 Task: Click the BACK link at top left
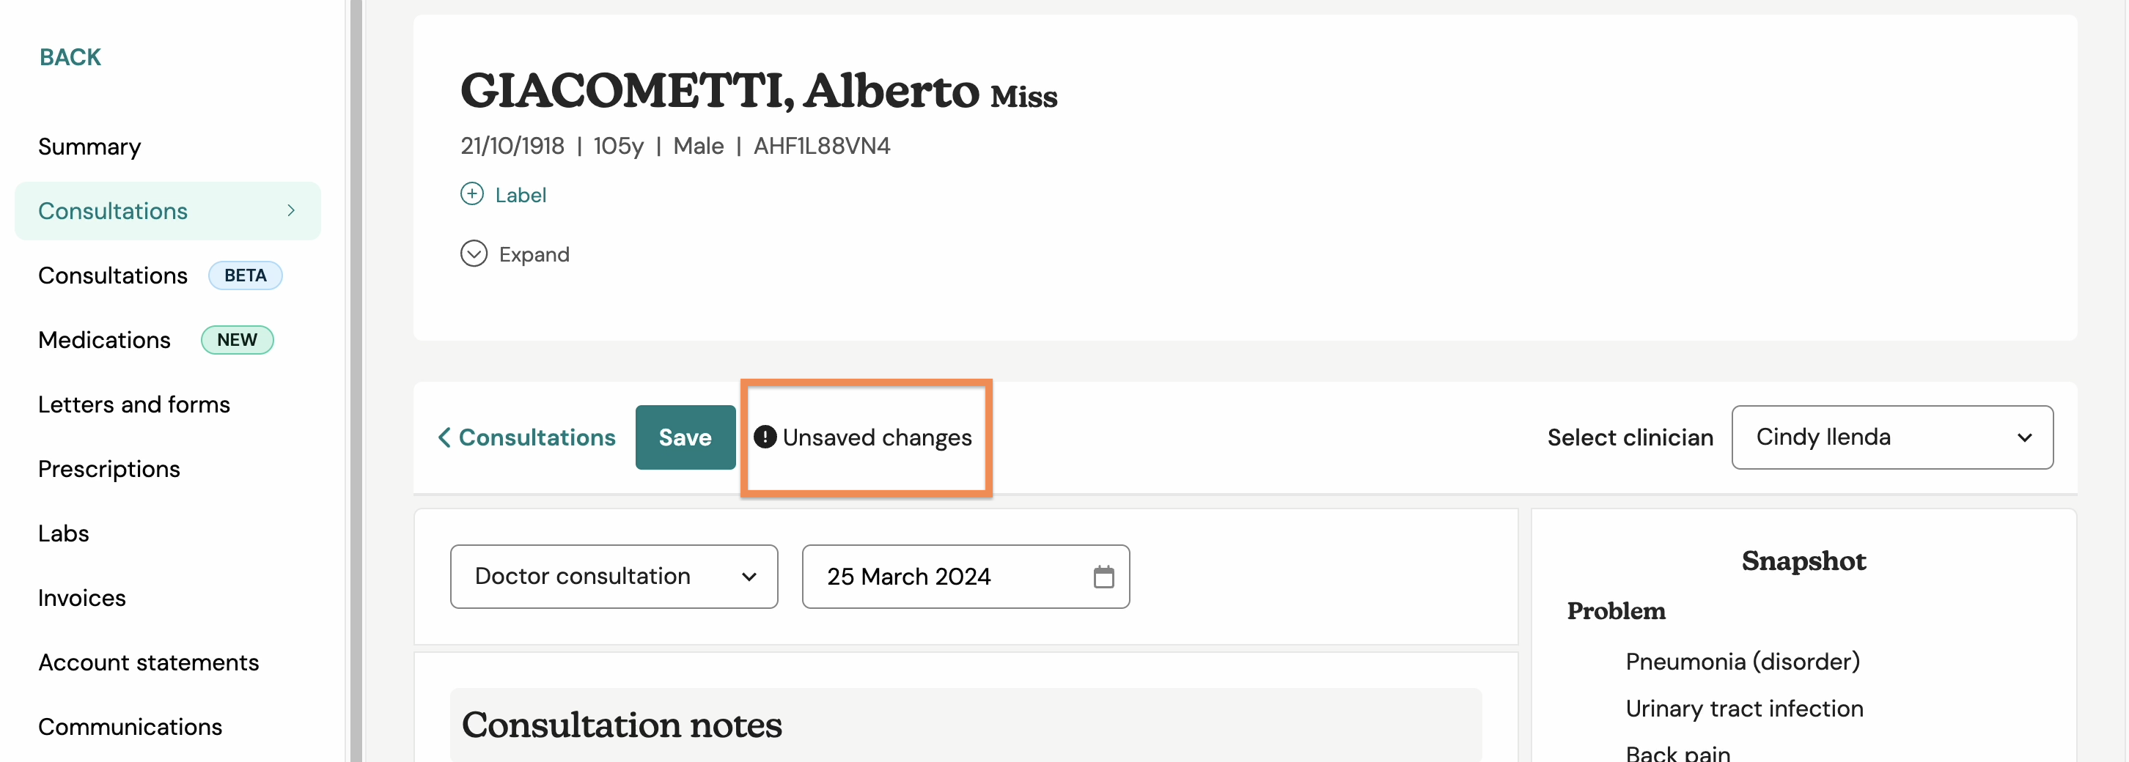70,57
